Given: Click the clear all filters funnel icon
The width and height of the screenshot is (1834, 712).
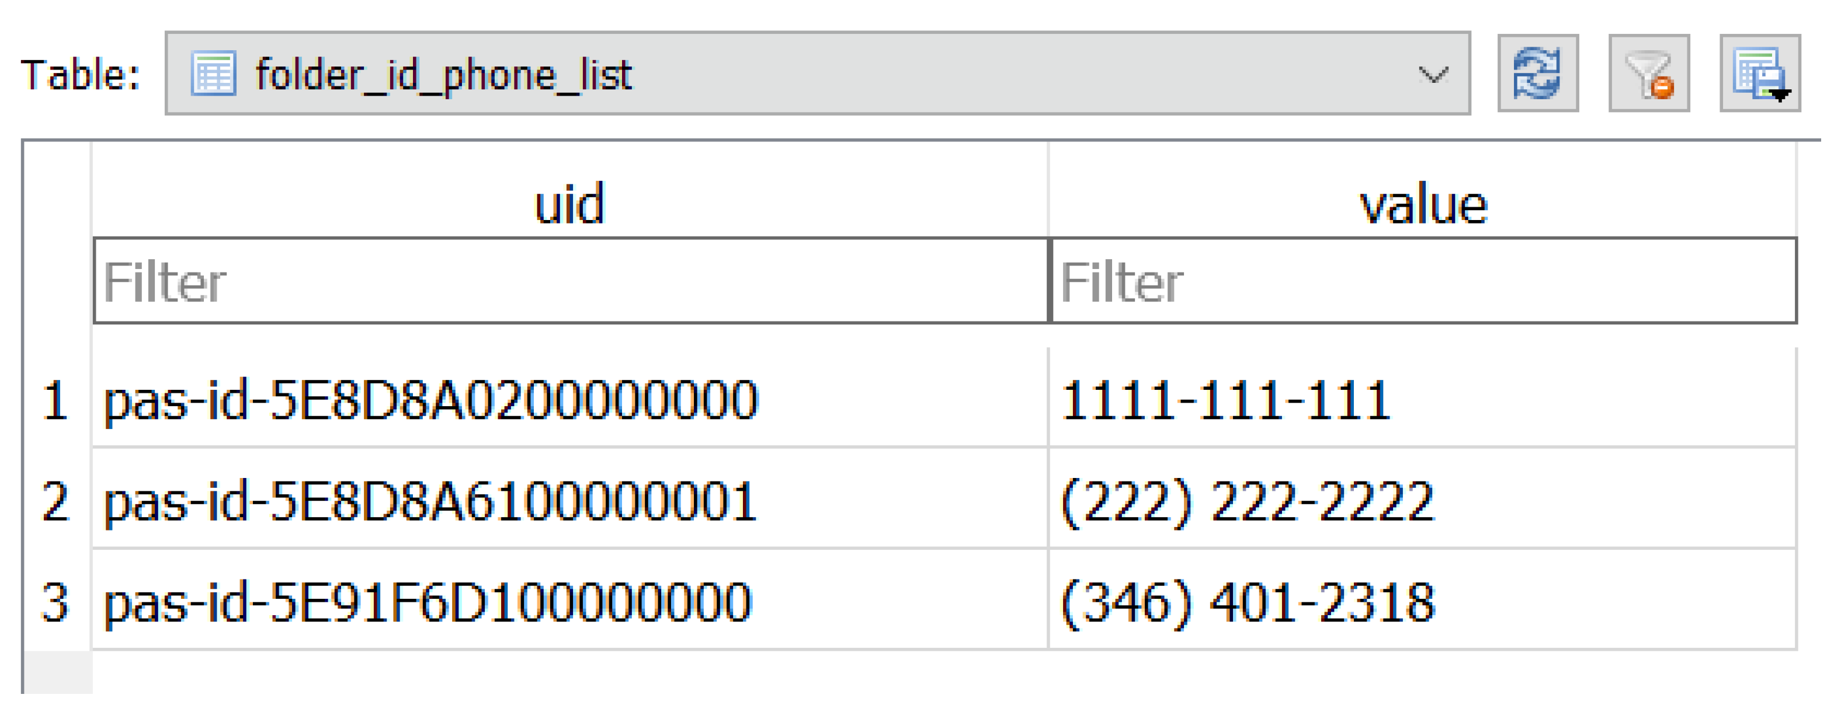Looking at the screenshot, I should [1648, 74].
